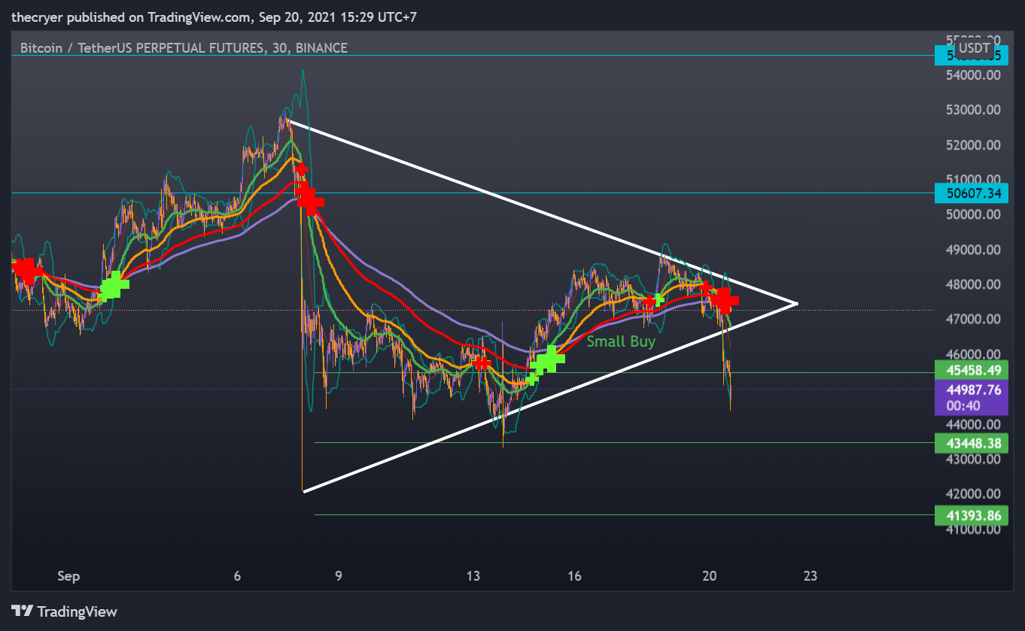The height and width of the screenshot is (631, 1025).
Task: Click the 43000.00 price axis value
Action: [x=972, y=459]
